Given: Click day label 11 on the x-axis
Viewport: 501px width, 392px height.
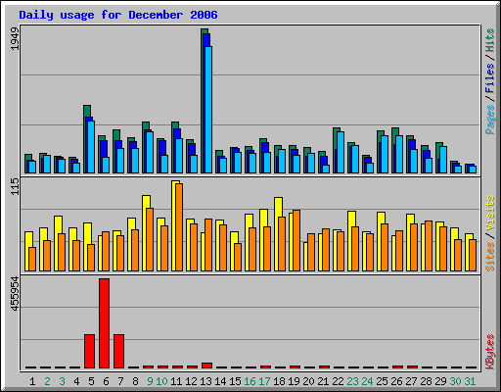Looking at the screenshot, I should 176,381.
